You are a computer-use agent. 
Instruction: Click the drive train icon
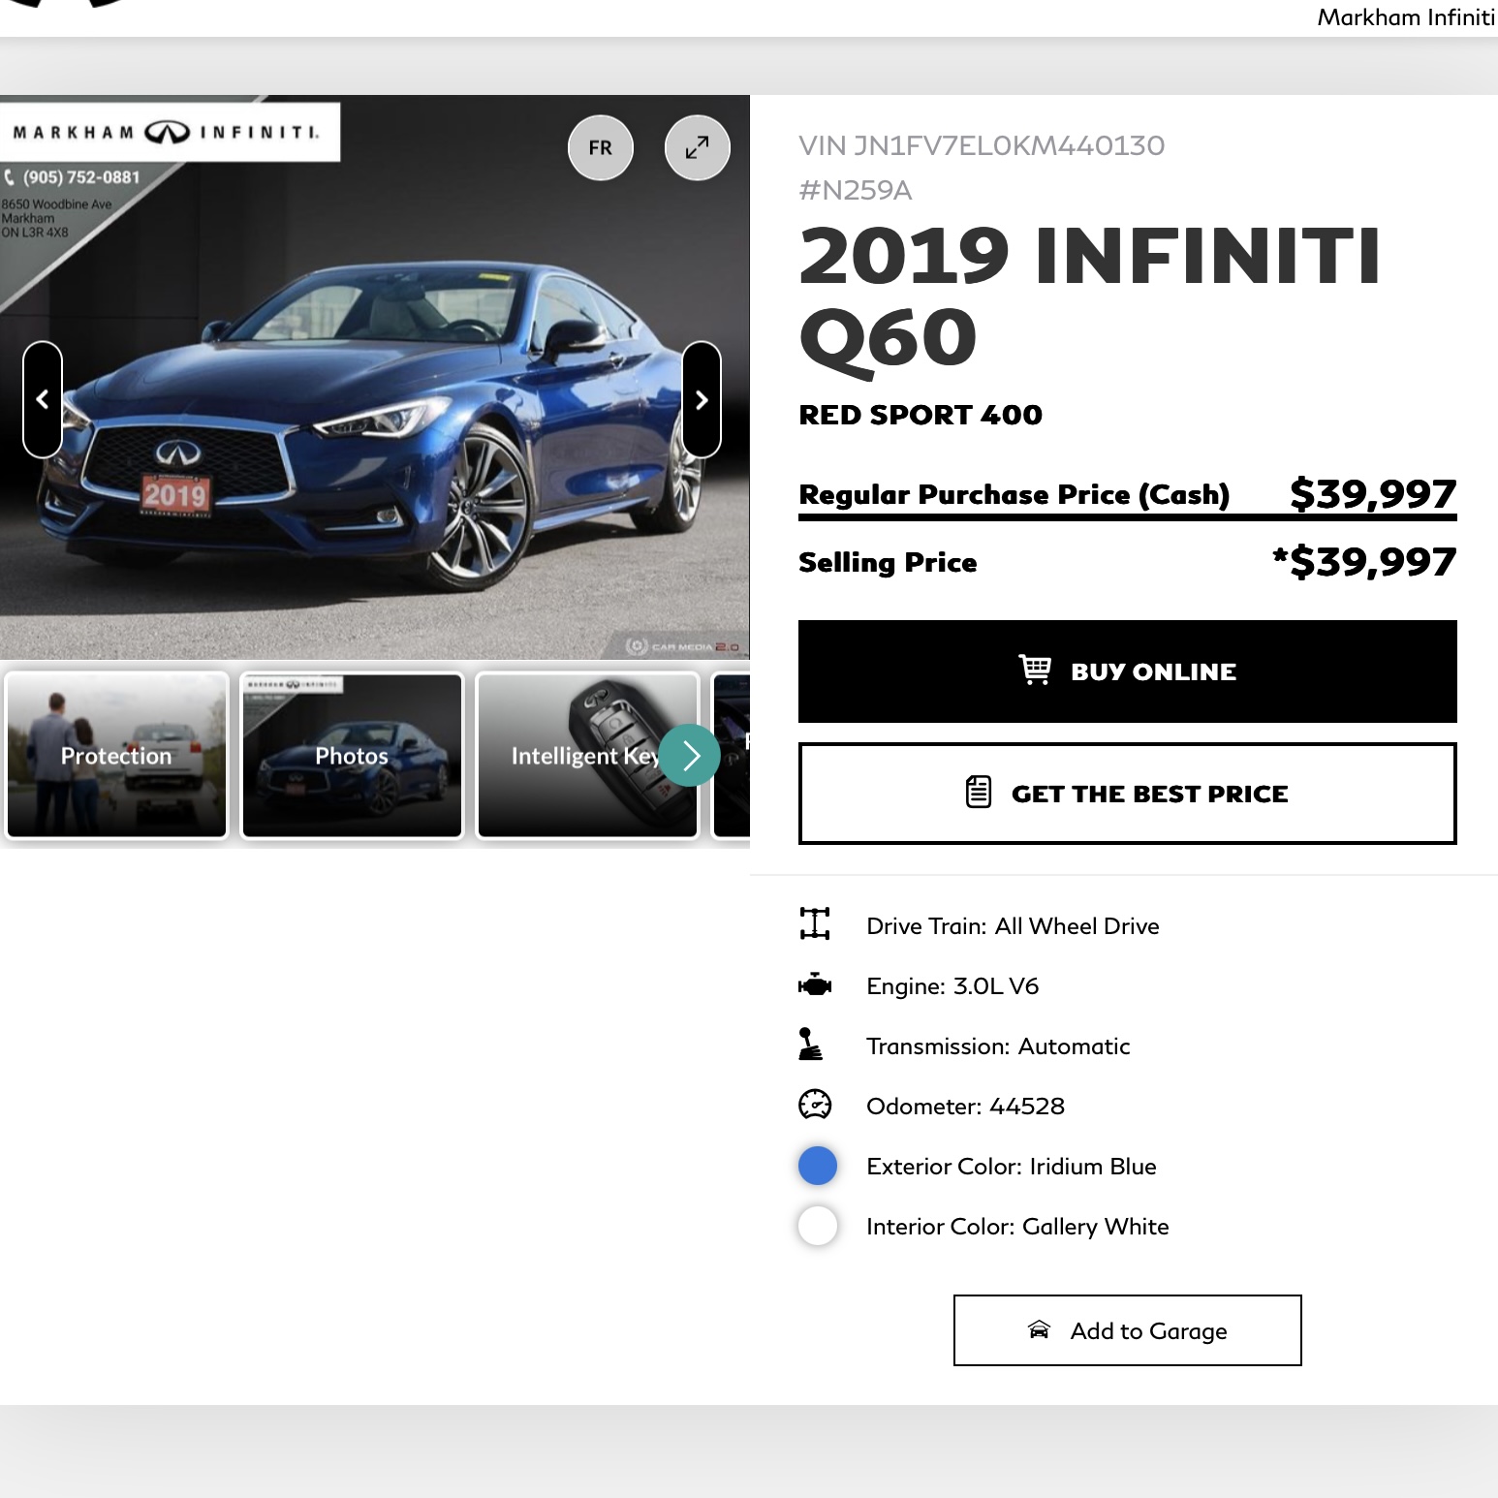coord(815,924)
